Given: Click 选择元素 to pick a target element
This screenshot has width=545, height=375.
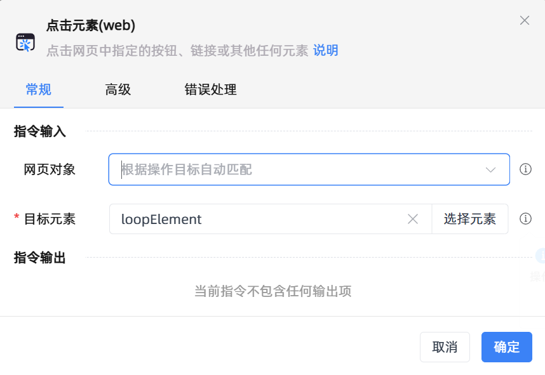Looking at the screenshot, I should [x=470, y=219].
